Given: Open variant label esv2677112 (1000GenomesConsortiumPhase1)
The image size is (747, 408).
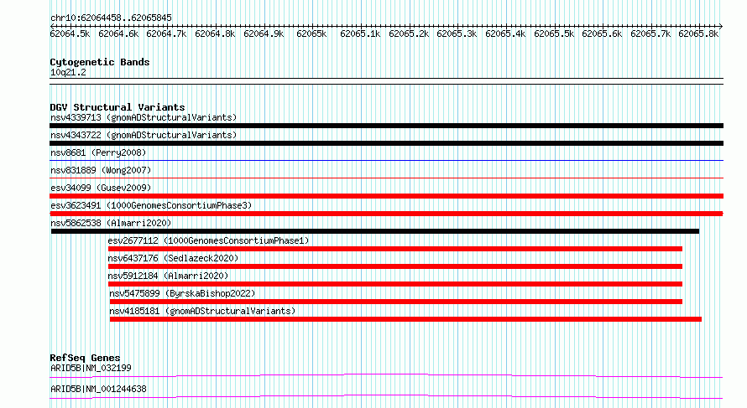Looking at the screenshot, I should 208,240.
